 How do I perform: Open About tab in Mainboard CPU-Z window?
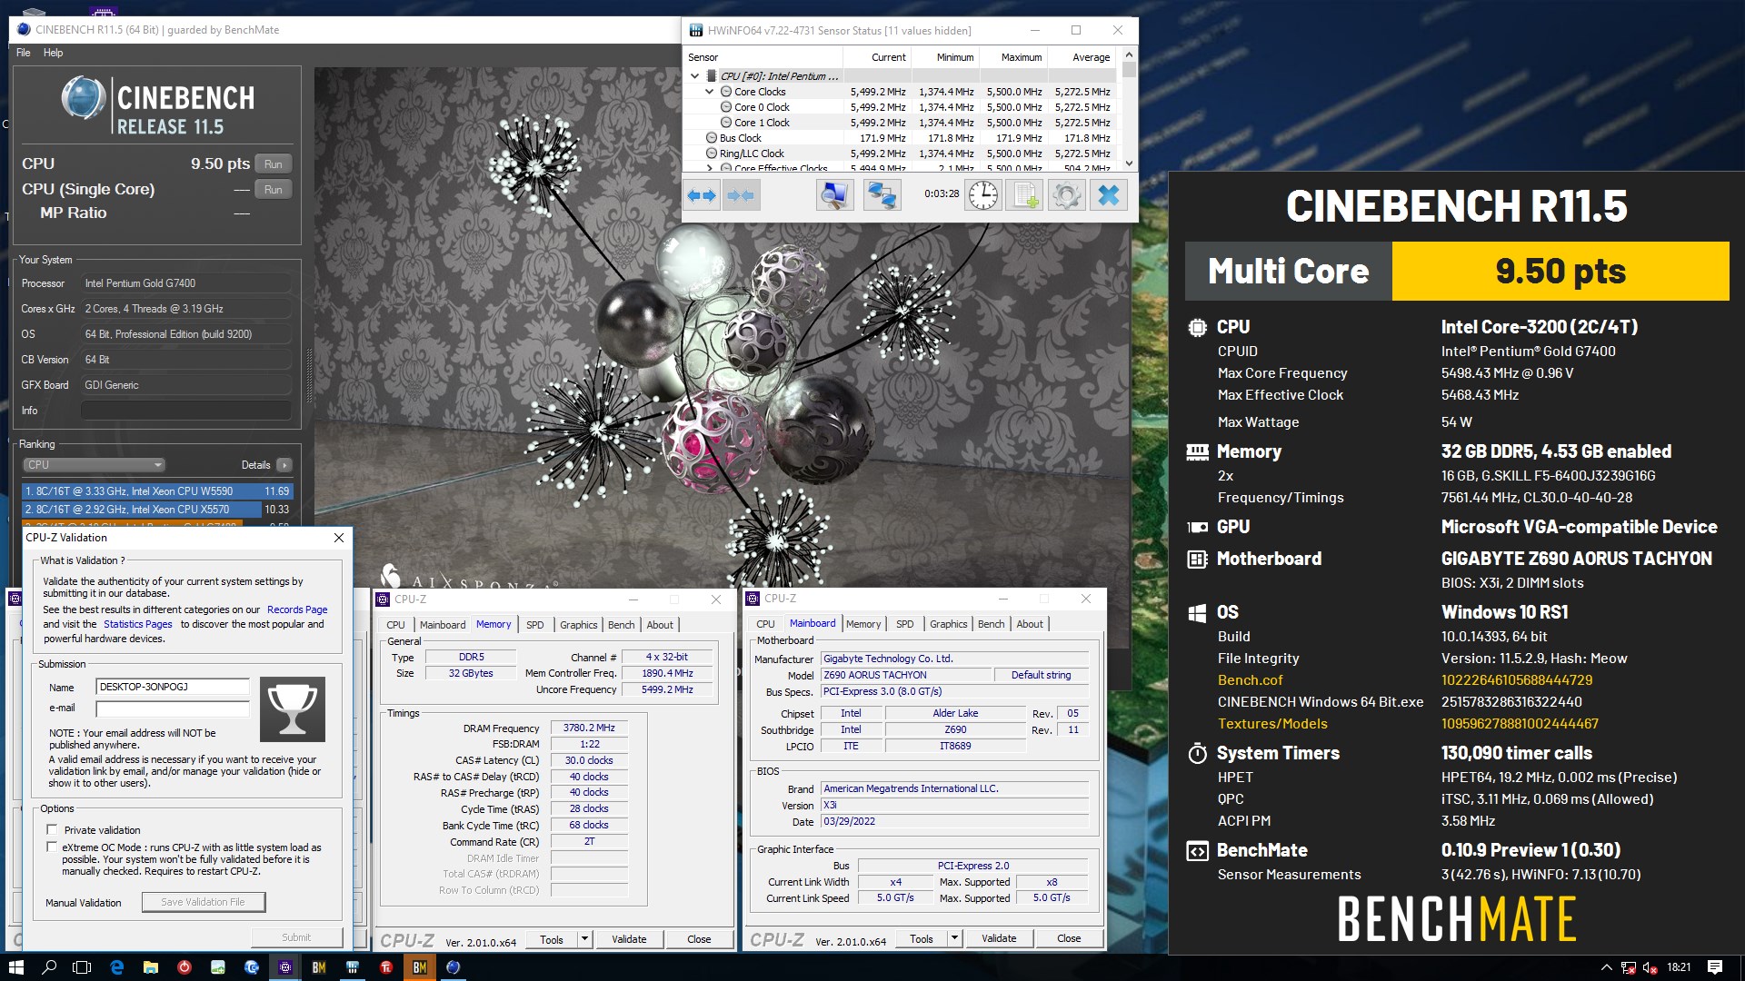coord(1030,624)
